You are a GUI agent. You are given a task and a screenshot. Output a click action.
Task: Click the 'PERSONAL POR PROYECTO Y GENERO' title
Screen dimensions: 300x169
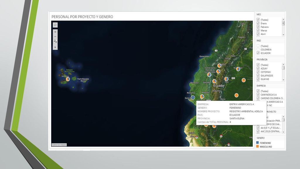click(x=82, y=17)
